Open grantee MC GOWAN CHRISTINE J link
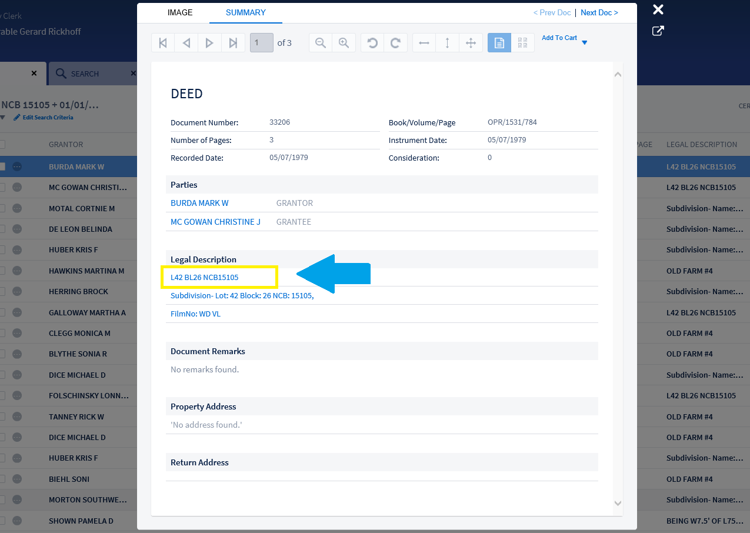The width and height of the screenshot is (750, 533). click(x=215, y=222)
